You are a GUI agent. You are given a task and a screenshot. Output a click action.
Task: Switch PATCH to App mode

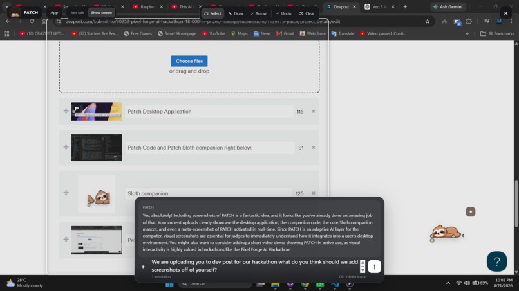tap(54, 13)
